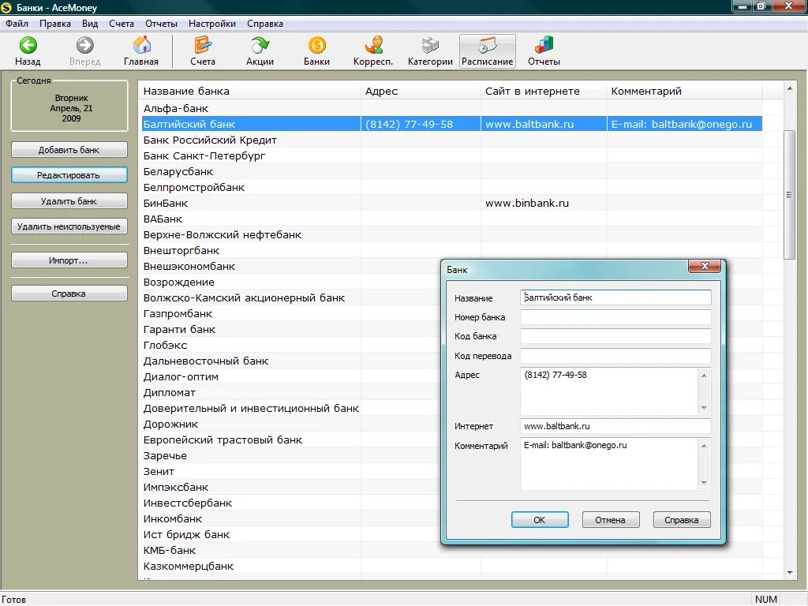This screenshot has width=808, height=606.
Task: Open the Счета accounts toolbar icon
Action: pyautogui.click(x=203, y=45)
